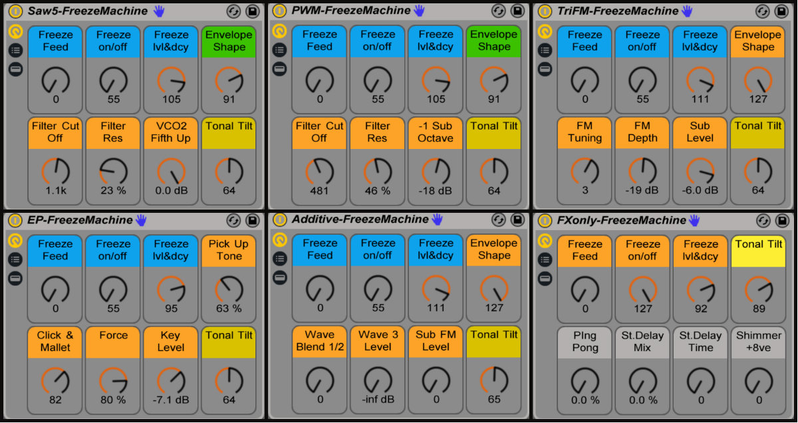Click the TriFM FM Tuning knob
The height and width of the screenshot is (423, 798).
[x=585, y=171]
